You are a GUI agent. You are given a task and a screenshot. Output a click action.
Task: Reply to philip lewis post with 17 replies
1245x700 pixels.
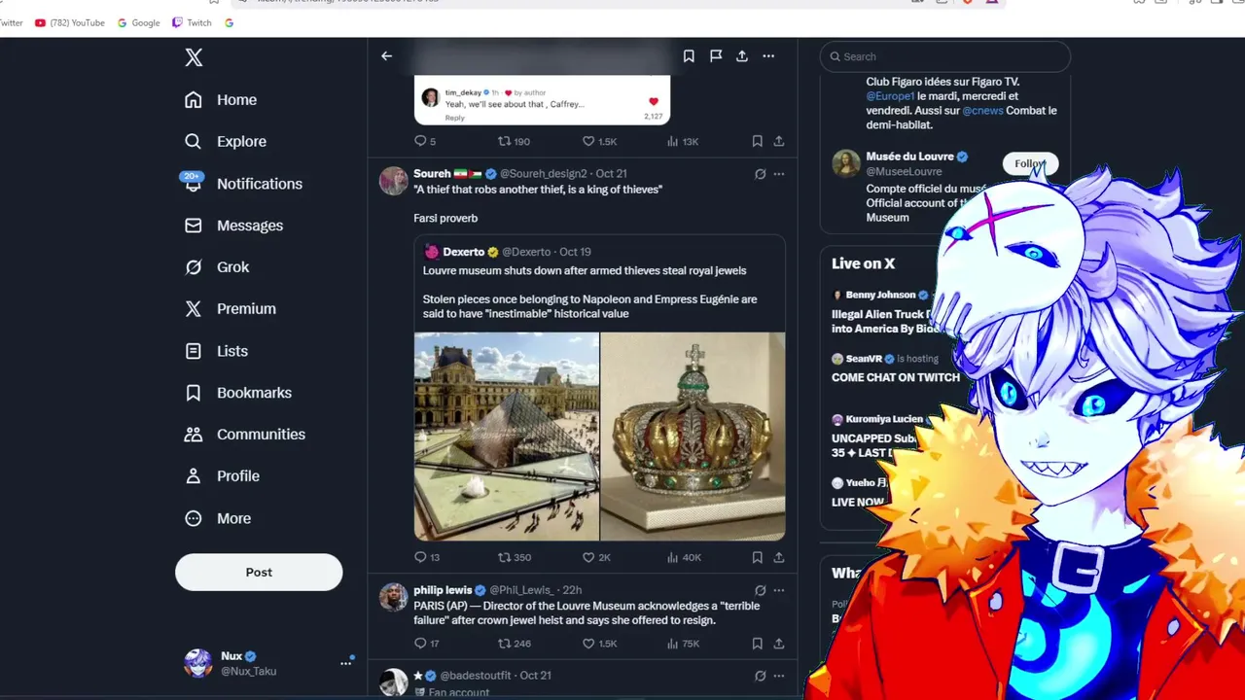[427, 644]
